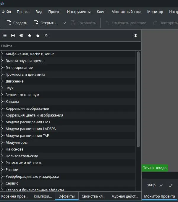Viewport: 178px width, 202px height.
Task: Select Модули расширения CMT row
Action: click(x=68, y=122)
